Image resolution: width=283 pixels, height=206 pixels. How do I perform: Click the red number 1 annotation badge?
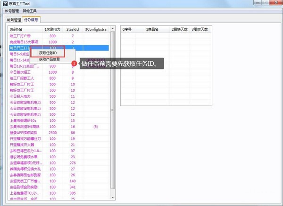point(74,63)
